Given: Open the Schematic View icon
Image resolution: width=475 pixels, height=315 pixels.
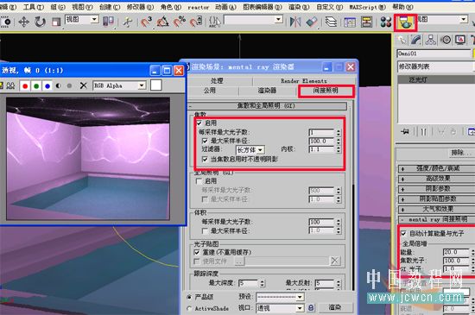Looking at the screenshot, I should 366,22.
